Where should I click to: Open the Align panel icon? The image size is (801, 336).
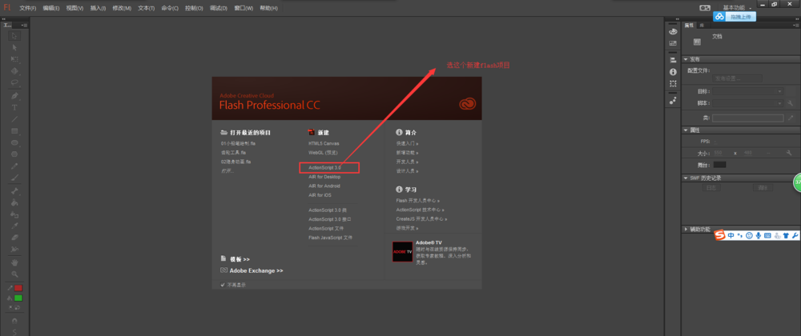point(673,60)
